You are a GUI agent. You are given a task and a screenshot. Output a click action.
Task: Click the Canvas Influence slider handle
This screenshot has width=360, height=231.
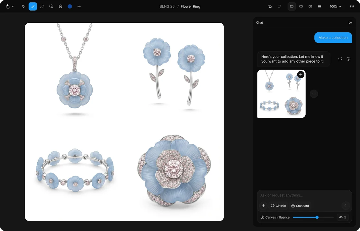pos(317,217)
